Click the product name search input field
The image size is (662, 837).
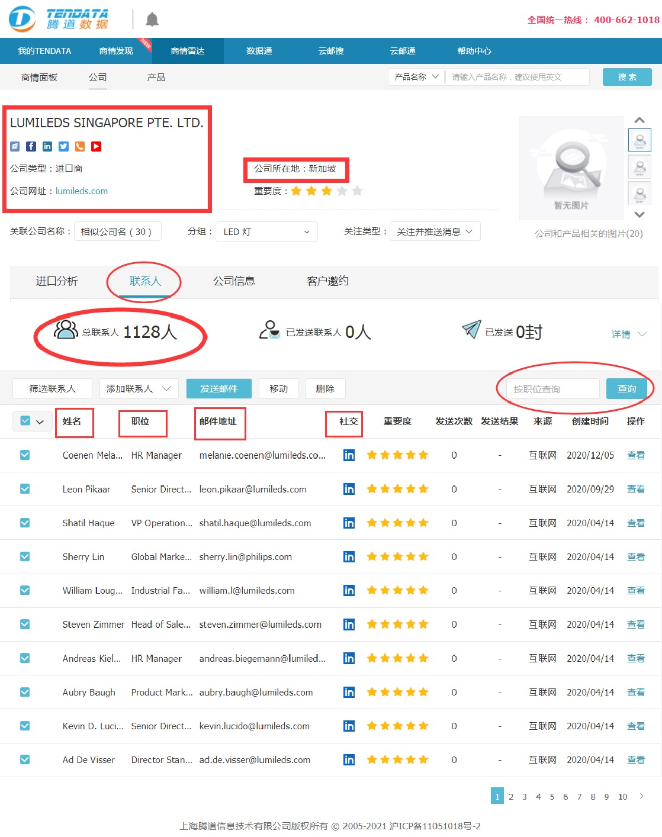517,77
